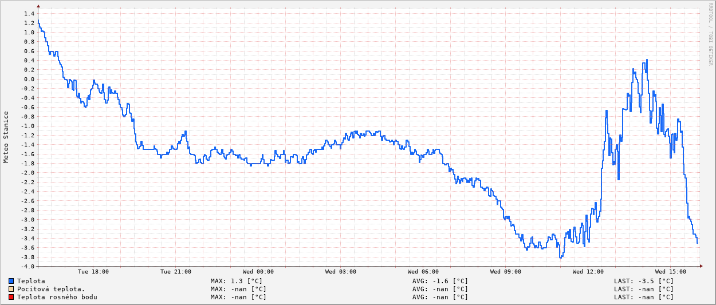Click the Wed 00:00 time axis label
The height and width of the screenshot is (305, 716).
tap(258, 272)
